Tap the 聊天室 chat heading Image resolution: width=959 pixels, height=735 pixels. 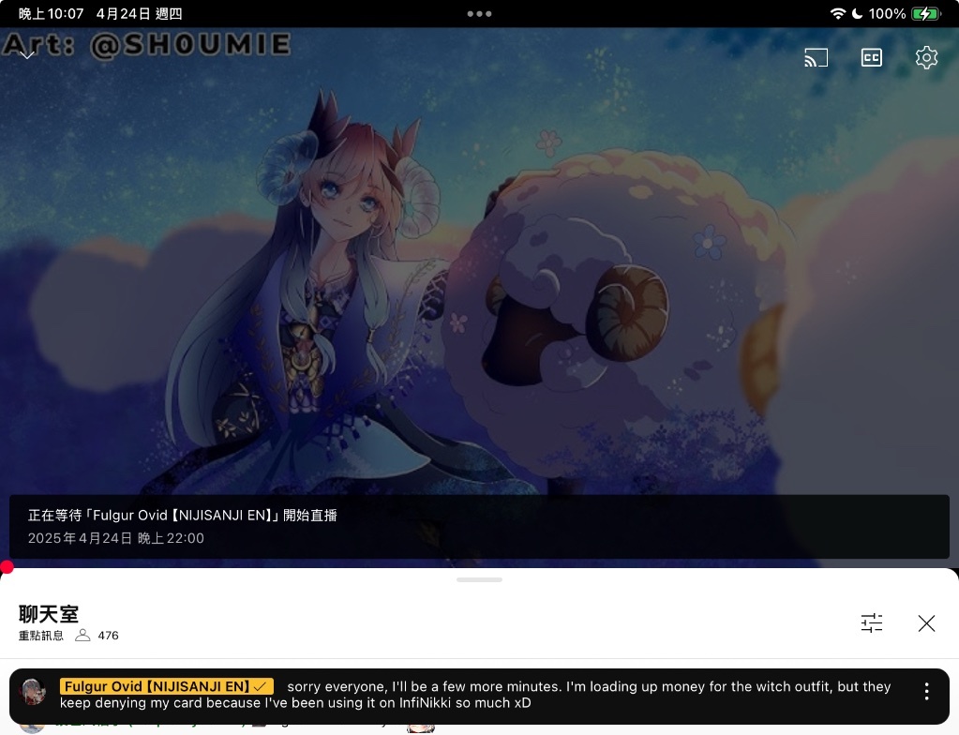pyautogui.click(x=49, y=613)
